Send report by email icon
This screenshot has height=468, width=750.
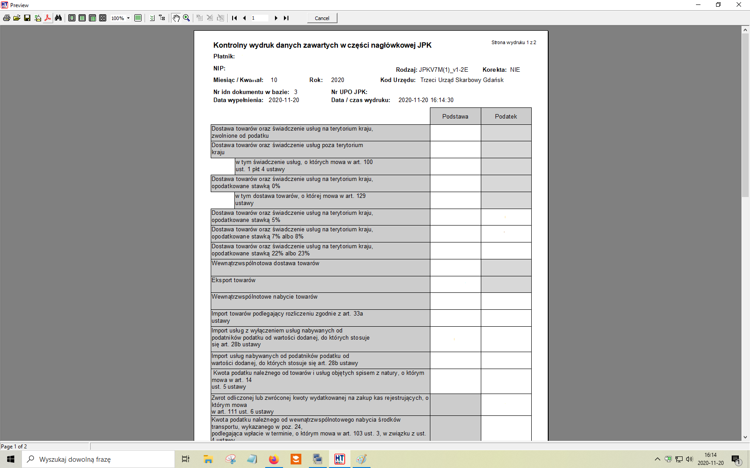click(x=37, y=18)
